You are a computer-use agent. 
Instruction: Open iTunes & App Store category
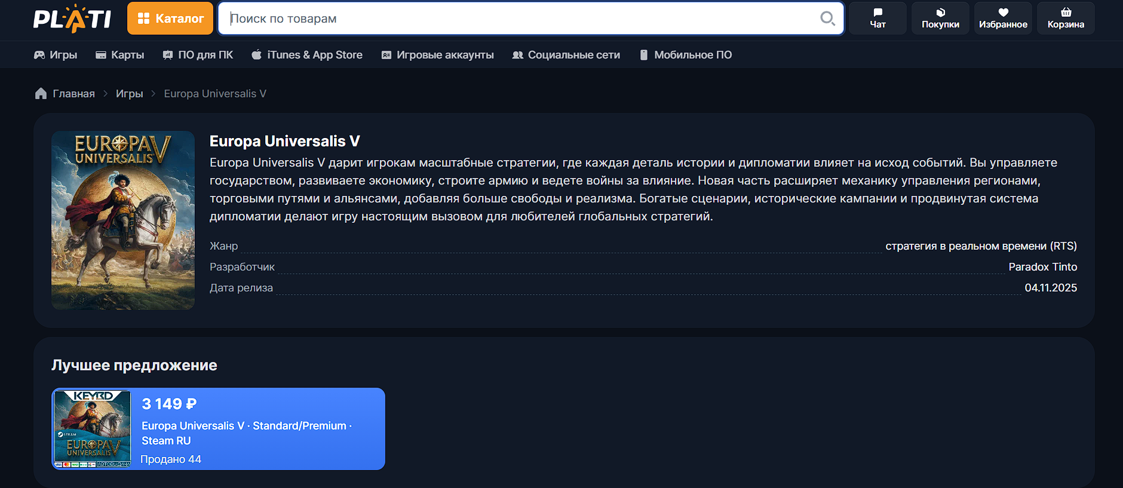click(307, 55)
